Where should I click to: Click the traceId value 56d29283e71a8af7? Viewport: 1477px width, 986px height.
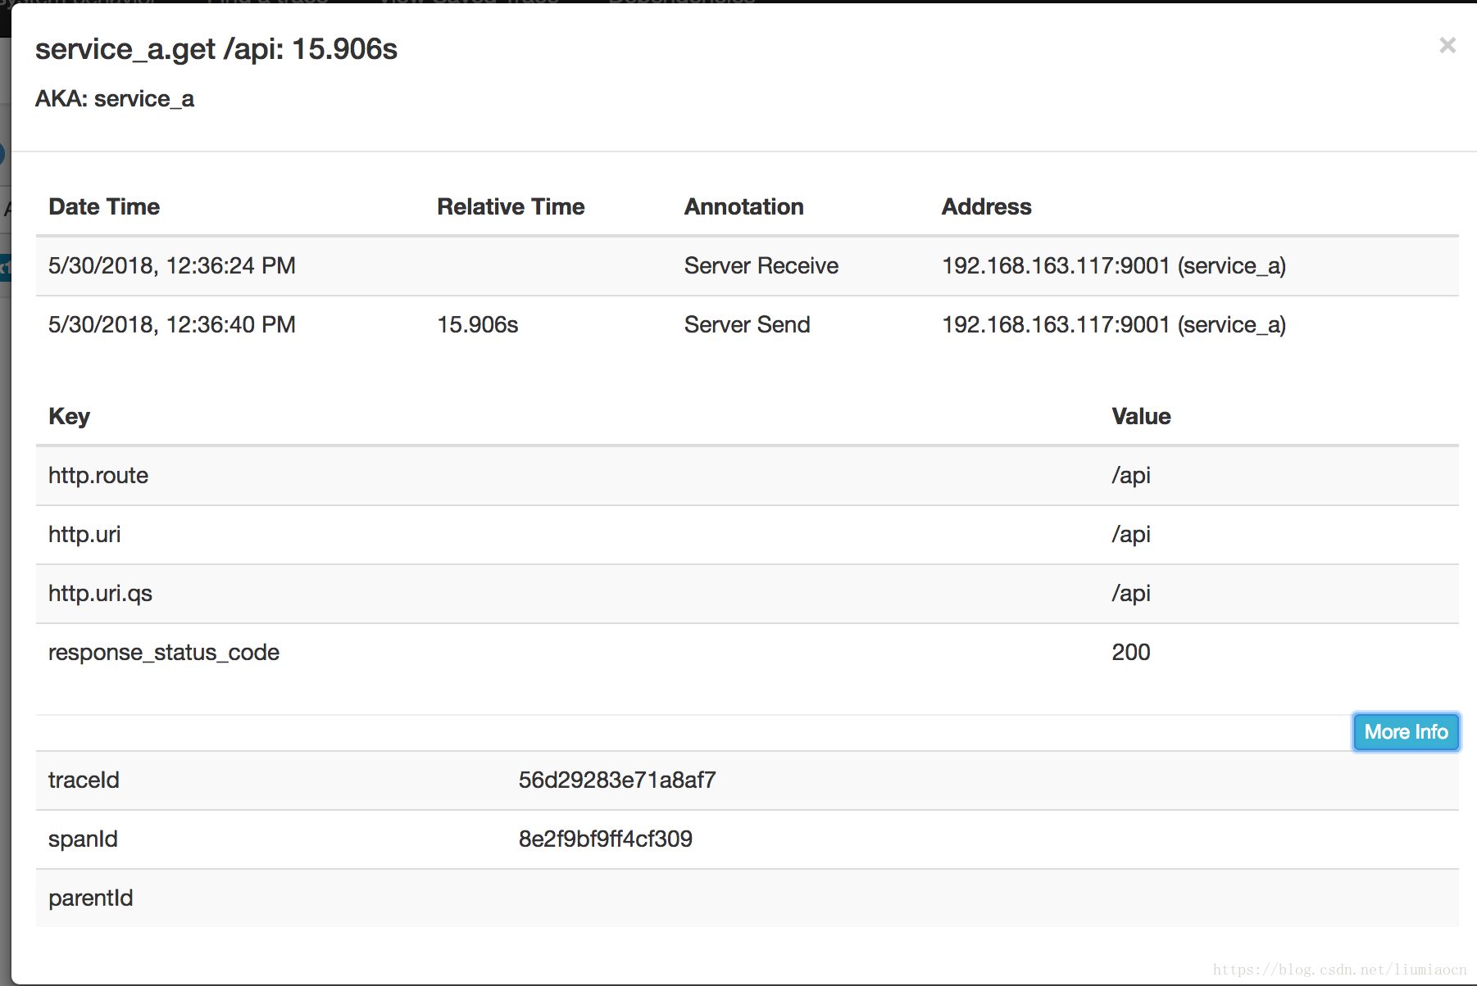click(x=616, y=780)
